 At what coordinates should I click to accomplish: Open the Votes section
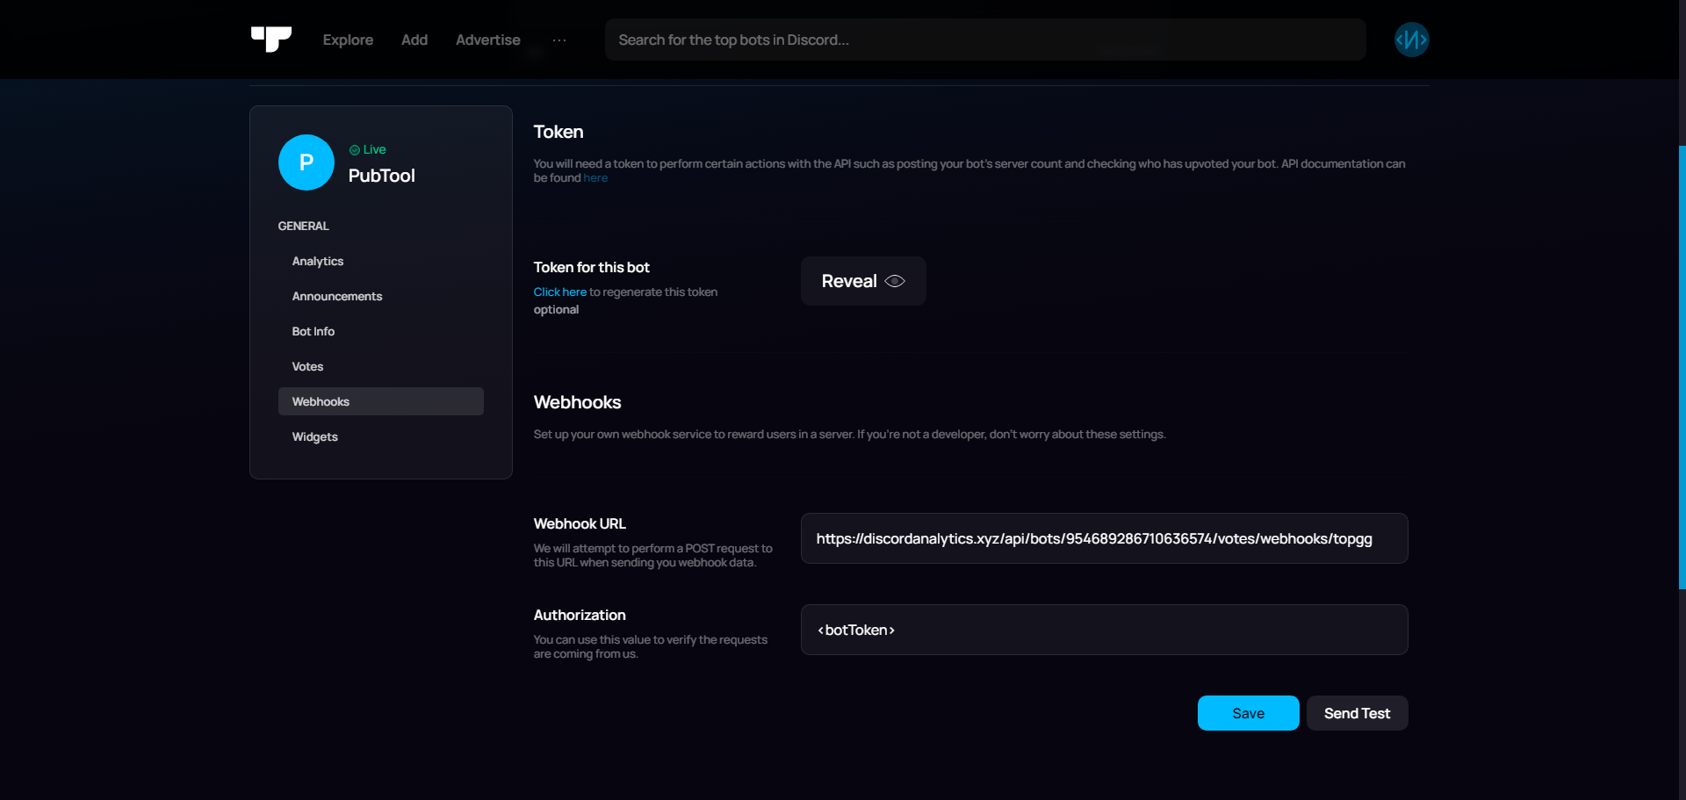point(307,367)
